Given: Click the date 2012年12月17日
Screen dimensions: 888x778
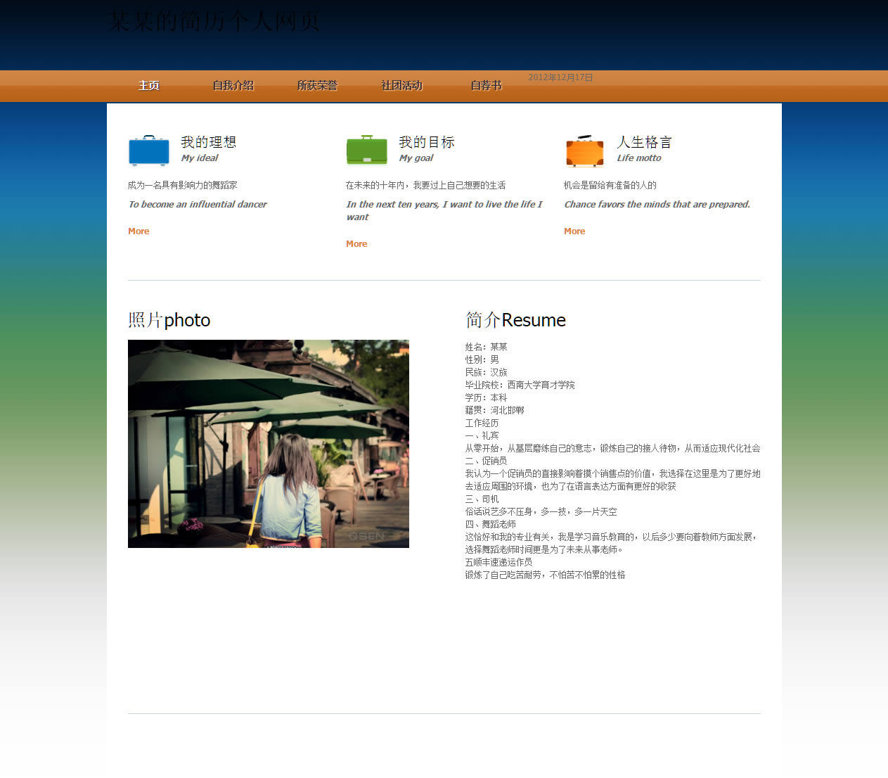Looking at the screenshot, I should click(x=560, y=77).
